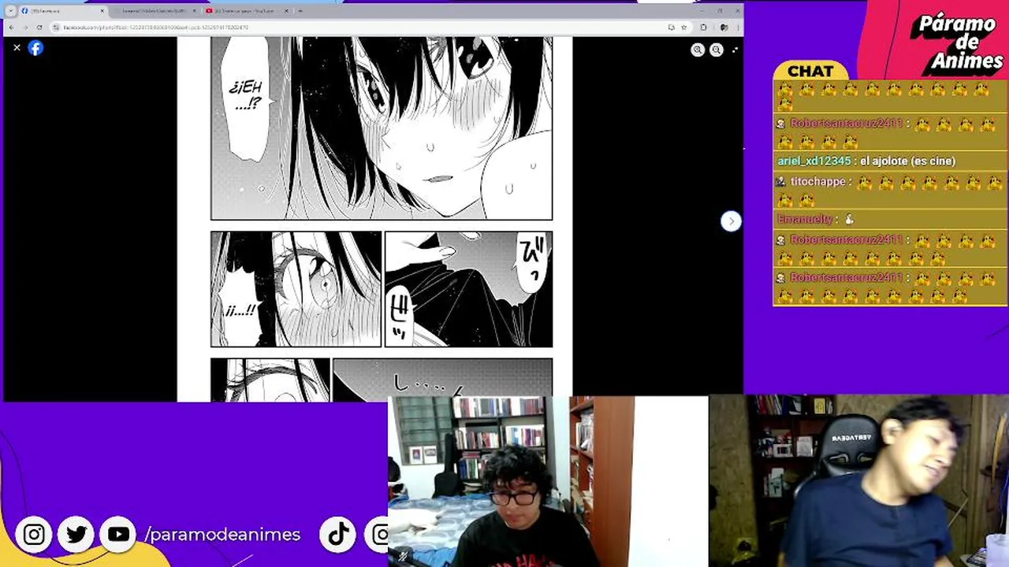The image size is (1009, 567).
Task: Open a new browser tab
Action: tap(300, 11)
